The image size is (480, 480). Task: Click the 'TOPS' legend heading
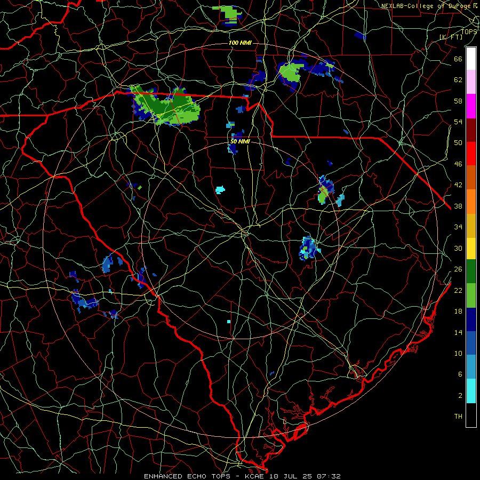tap(469, 31)
